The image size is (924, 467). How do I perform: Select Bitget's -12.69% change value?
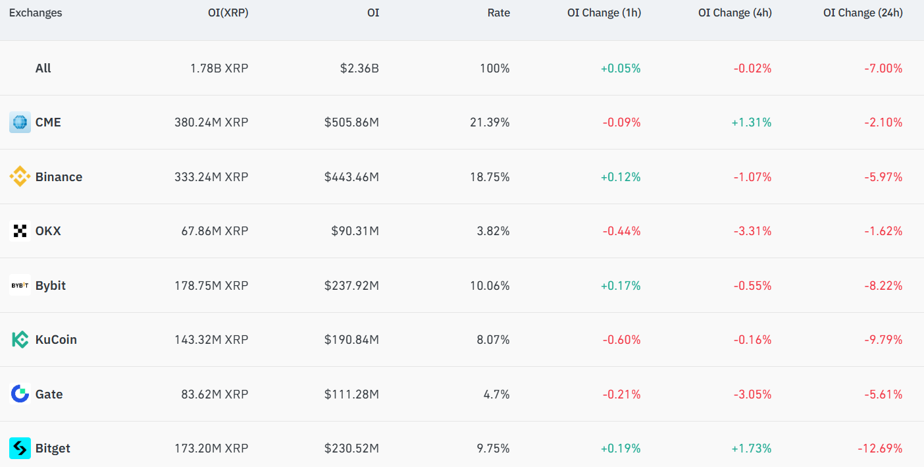[879, 448]
